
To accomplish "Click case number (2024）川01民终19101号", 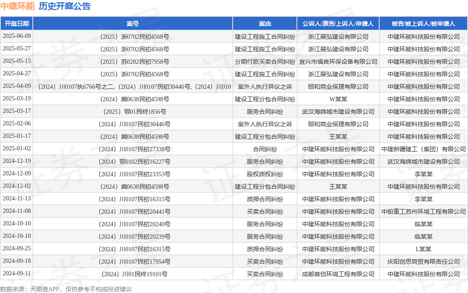I will (x=134, y=274).
